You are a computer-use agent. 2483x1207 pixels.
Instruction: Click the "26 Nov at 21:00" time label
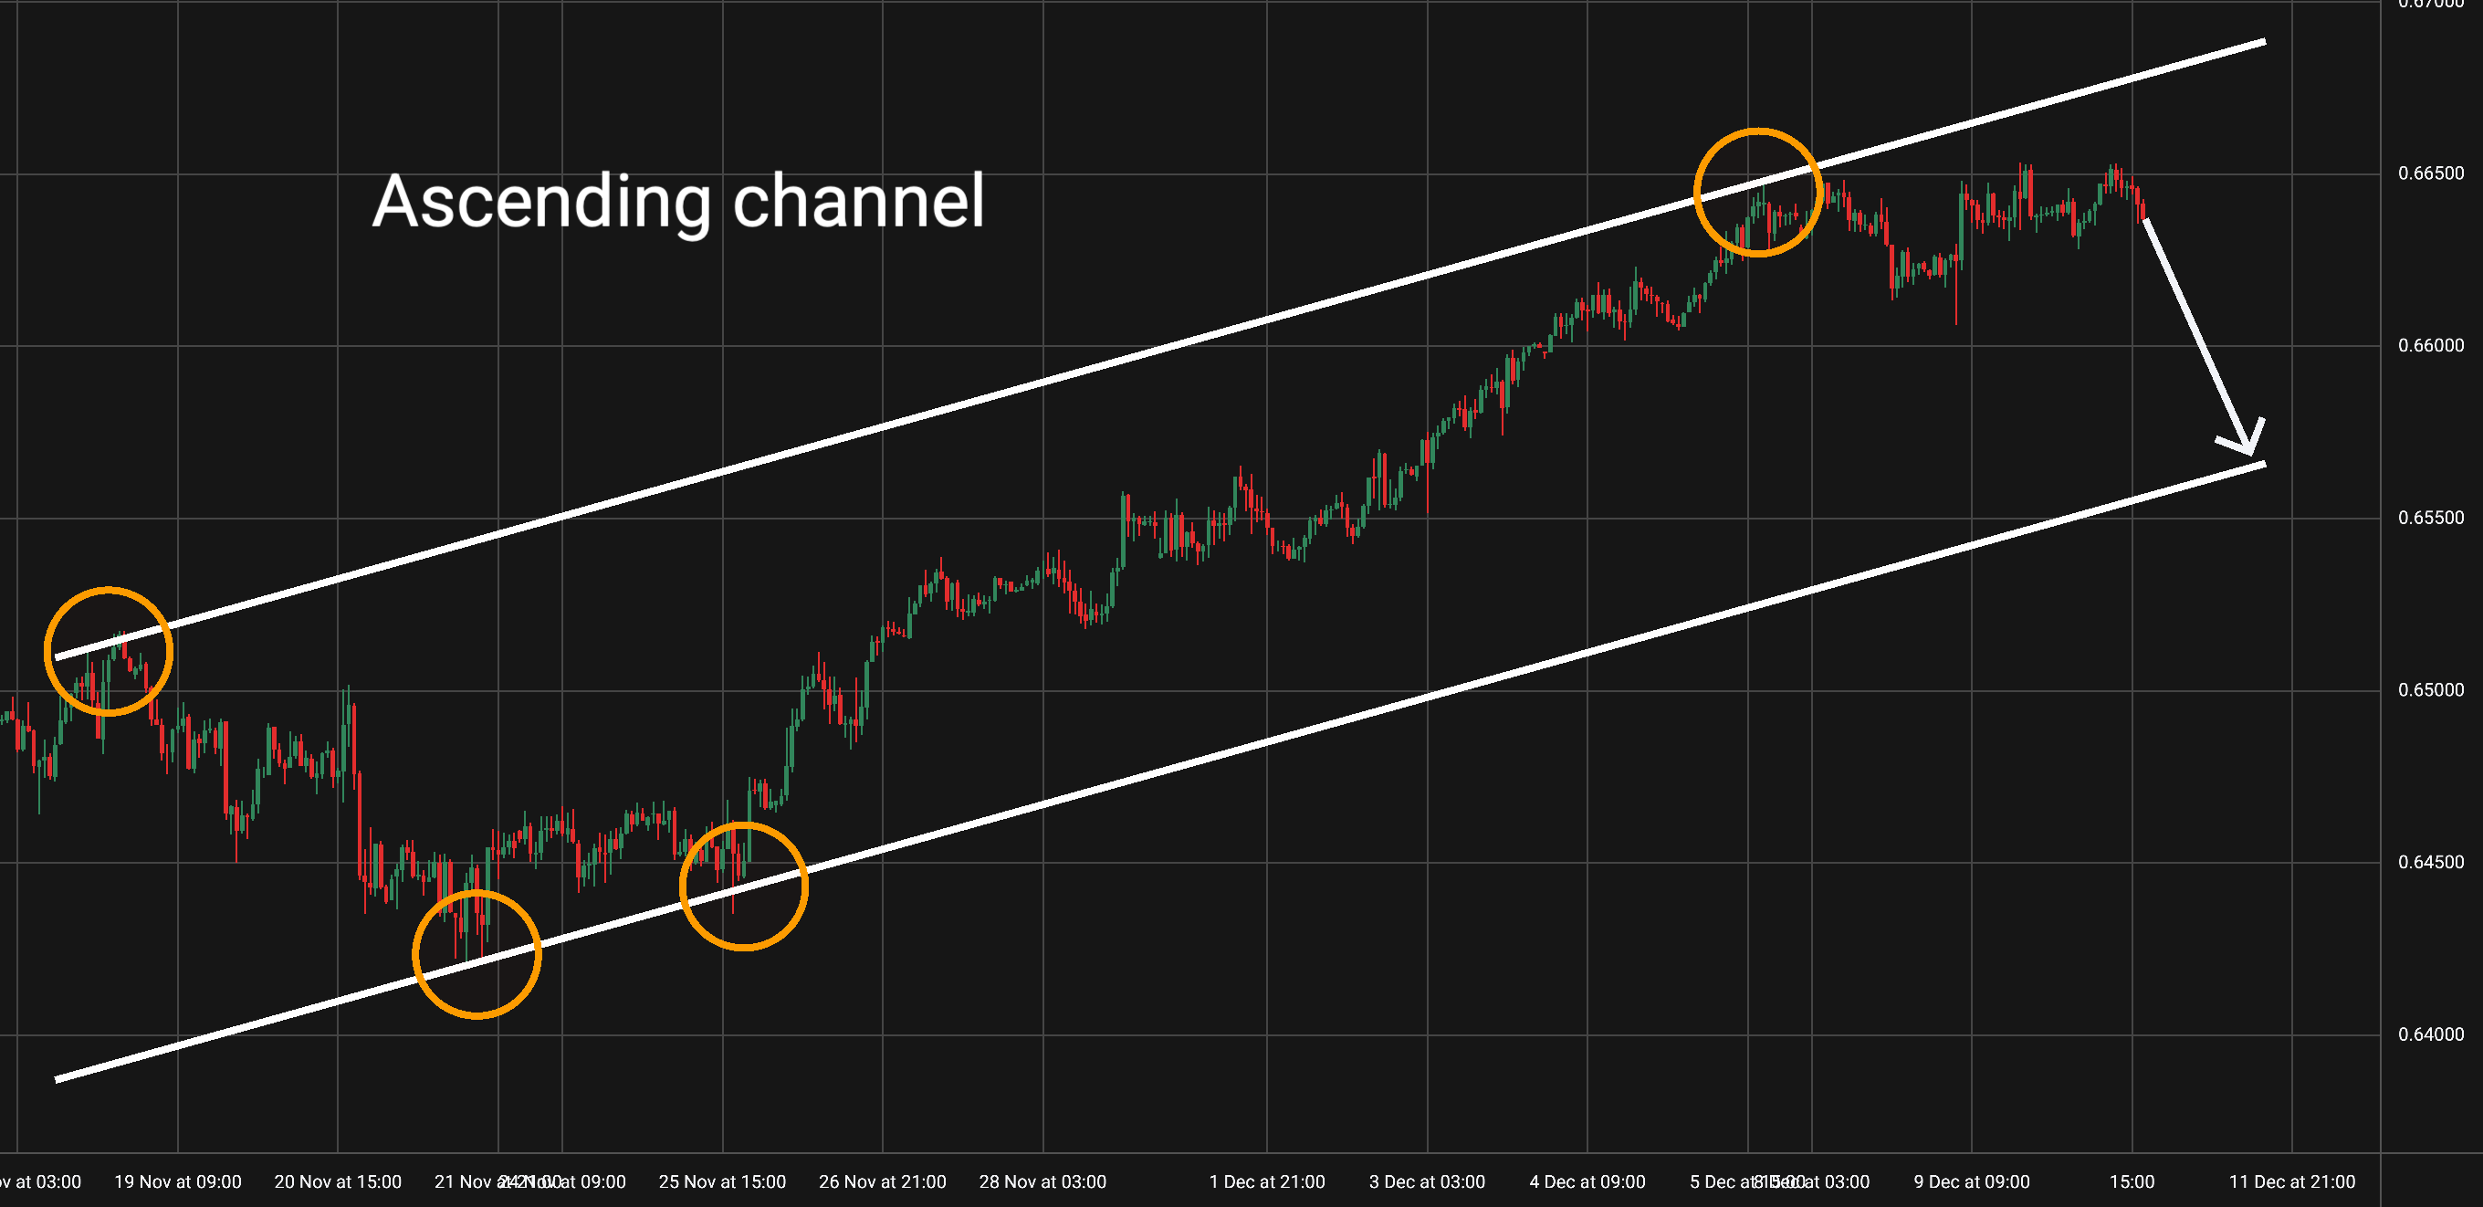[x=882, y=1182]
